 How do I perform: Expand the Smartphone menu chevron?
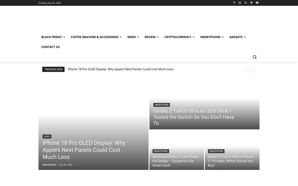pos(223,37)
